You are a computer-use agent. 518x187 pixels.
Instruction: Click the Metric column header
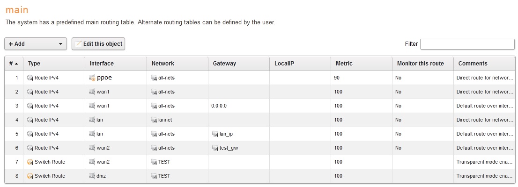344,64
